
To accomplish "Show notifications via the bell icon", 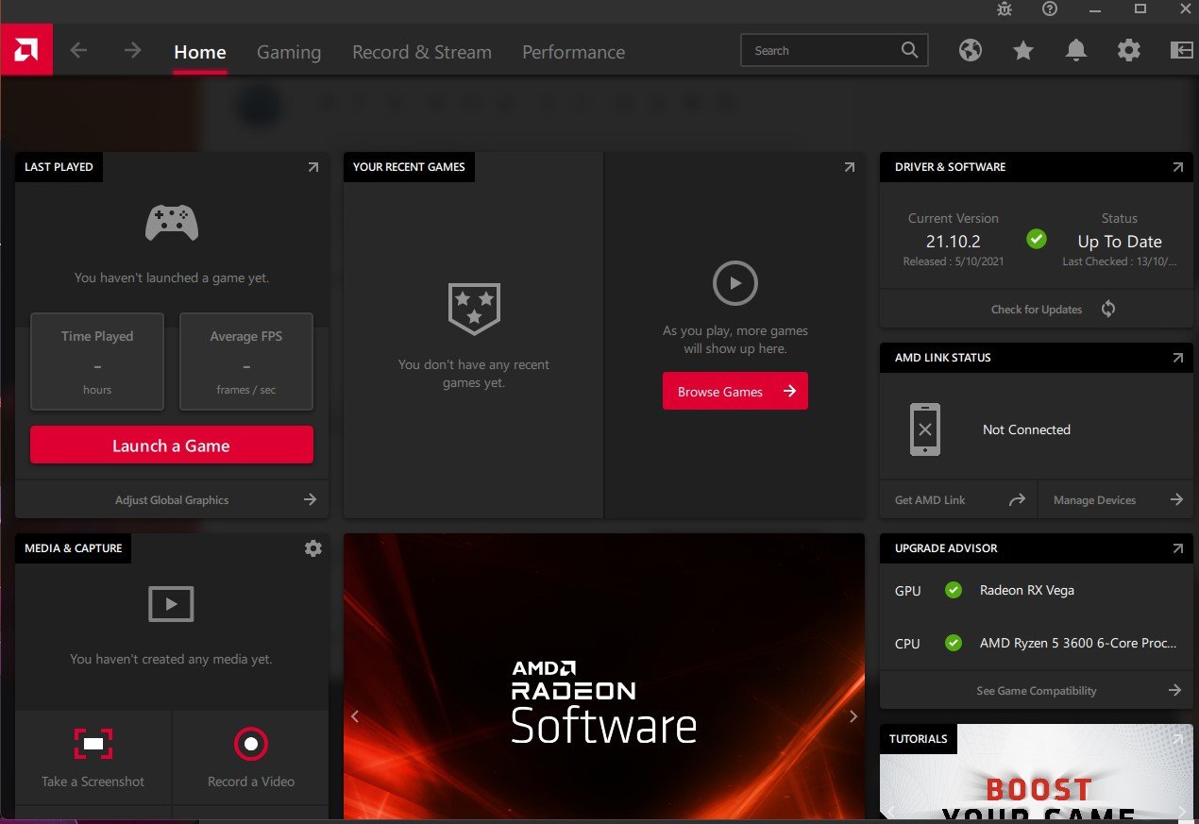I will pos(1076,51).
